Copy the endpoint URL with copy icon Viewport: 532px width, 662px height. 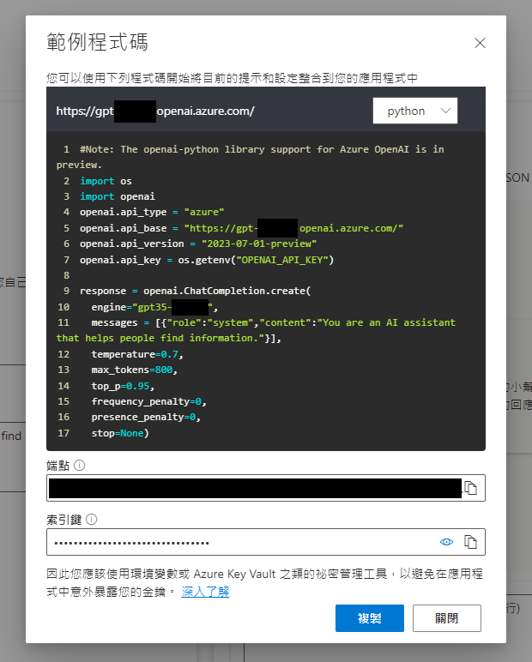[470, 488]
